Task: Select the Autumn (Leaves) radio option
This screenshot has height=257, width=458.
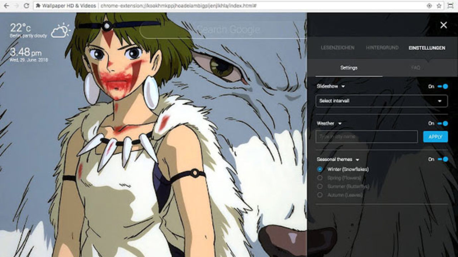Action: pos(320,195)
